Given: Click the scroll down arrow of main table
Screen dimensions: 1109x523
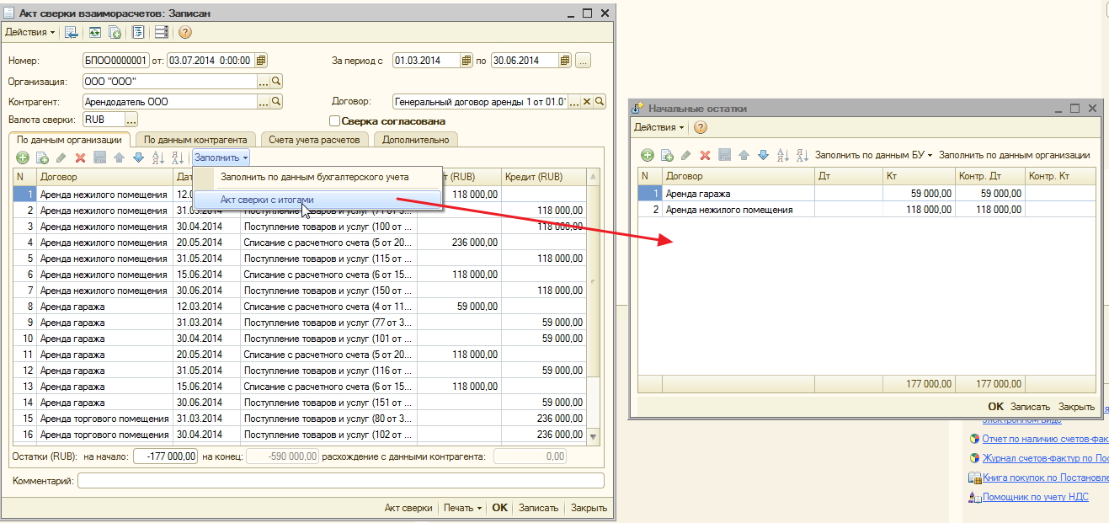Looking at the screenshot, I should point(593,436).
